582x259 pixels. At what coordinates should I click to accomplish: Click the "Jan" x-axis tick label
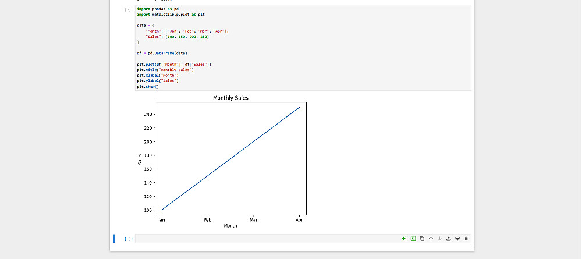pos(162,220)
